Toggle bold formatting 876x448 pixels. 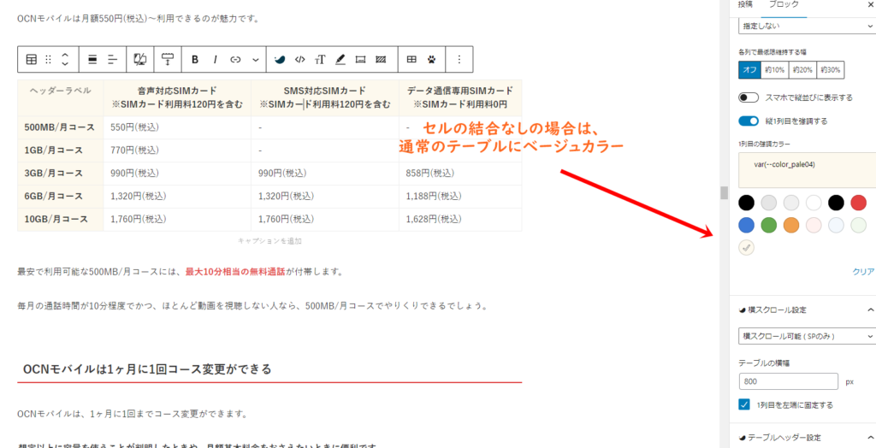point(195,59)
